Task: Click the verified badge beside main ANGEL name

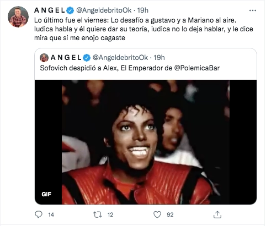Action: 70,10
